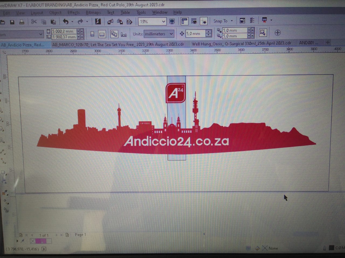
Task: Click the Page 1 tab label
Action: (x=80, y=235)
